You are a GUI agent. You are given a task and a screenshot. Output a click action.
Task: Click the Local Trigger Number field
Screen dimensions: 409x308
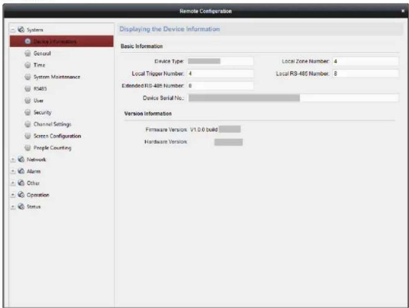click(x=220, y=74)
